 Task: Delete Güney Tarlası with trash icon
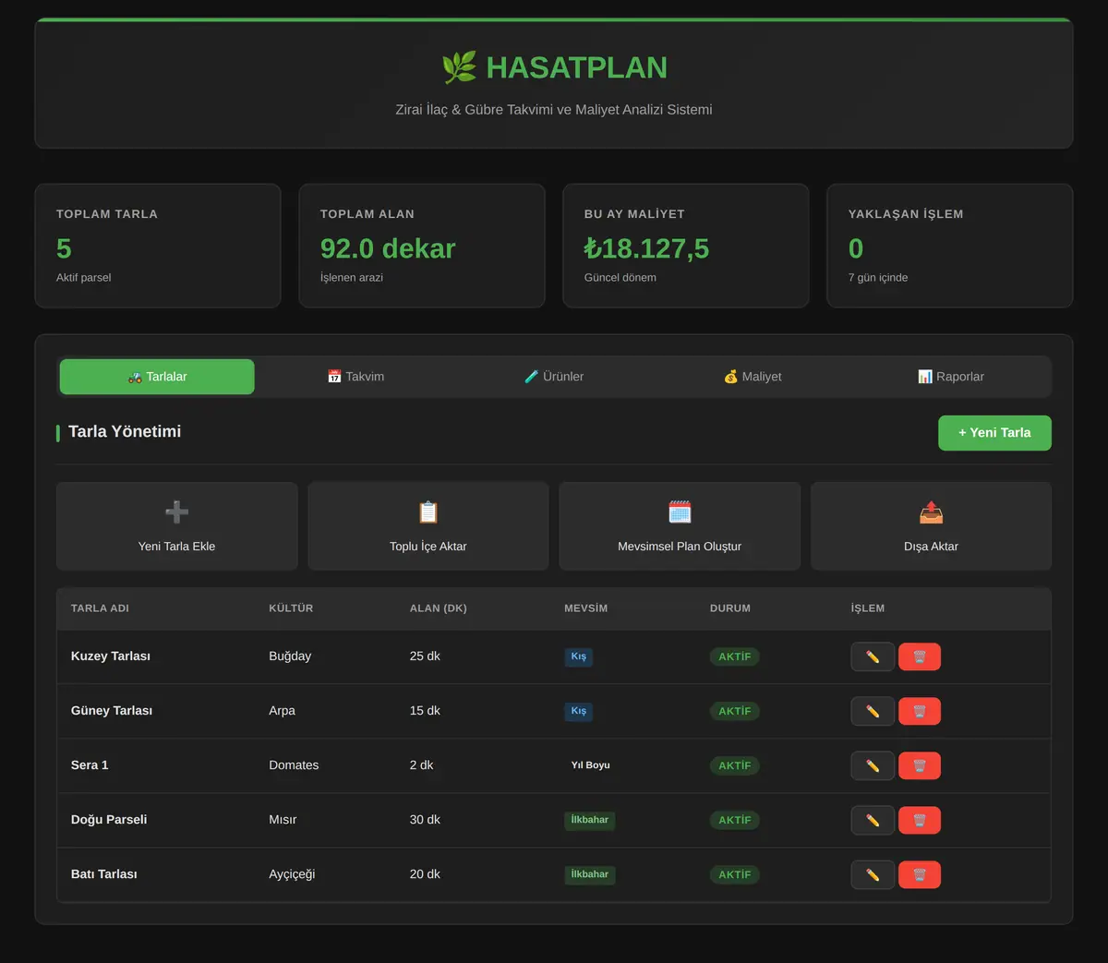click(x=920, y=712)
